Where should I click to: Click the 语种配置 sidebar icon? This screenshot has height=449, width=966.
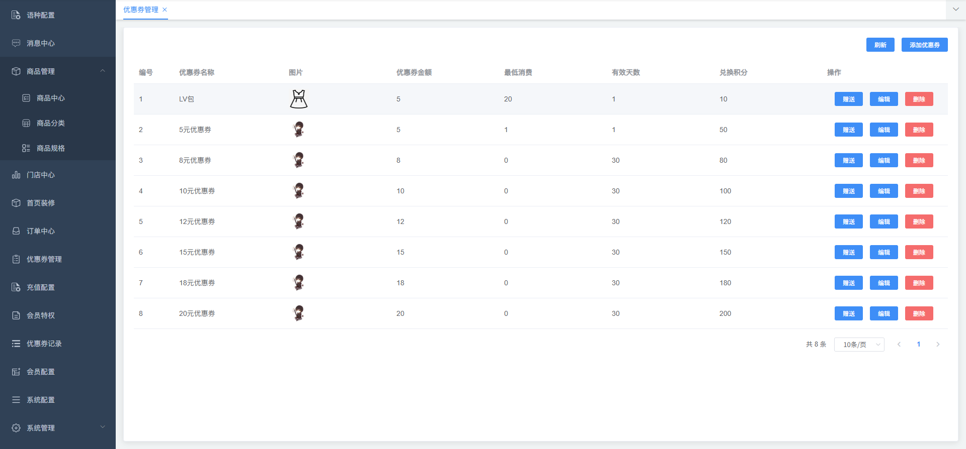click(x=16, y=15)
